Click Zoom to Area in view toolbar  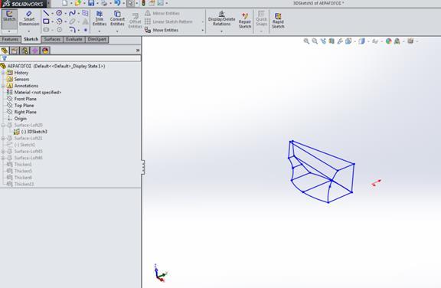tap(315, 41)
